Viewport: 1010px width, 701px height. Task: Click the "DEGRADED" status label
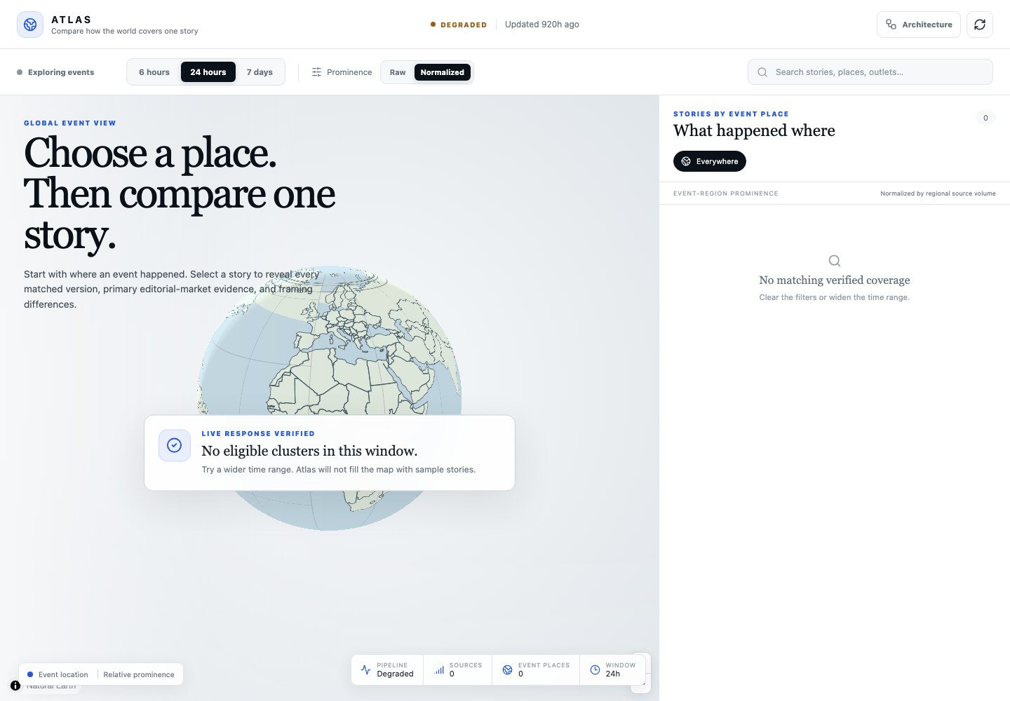click(464, 25)
